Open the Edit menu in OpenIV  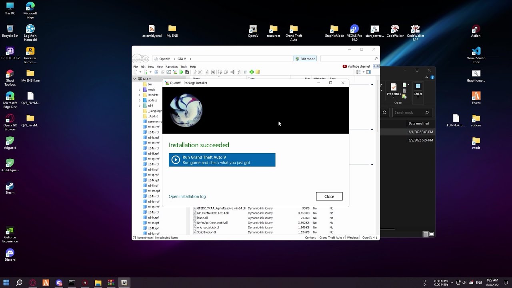coord(143,67)
